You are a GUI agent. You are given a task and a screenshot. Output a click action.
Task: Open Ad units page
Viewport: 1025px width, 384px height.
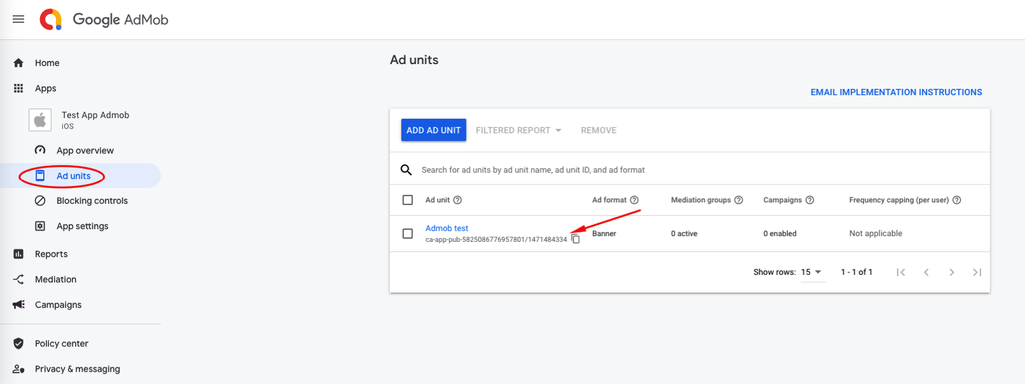tap(74, 176)
